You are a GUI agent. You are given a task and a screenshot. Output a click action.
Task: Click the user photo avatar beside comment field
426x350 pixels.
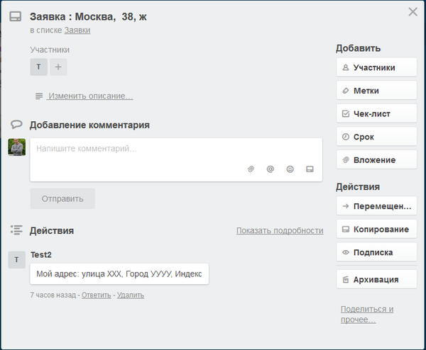tap(17, 147)
